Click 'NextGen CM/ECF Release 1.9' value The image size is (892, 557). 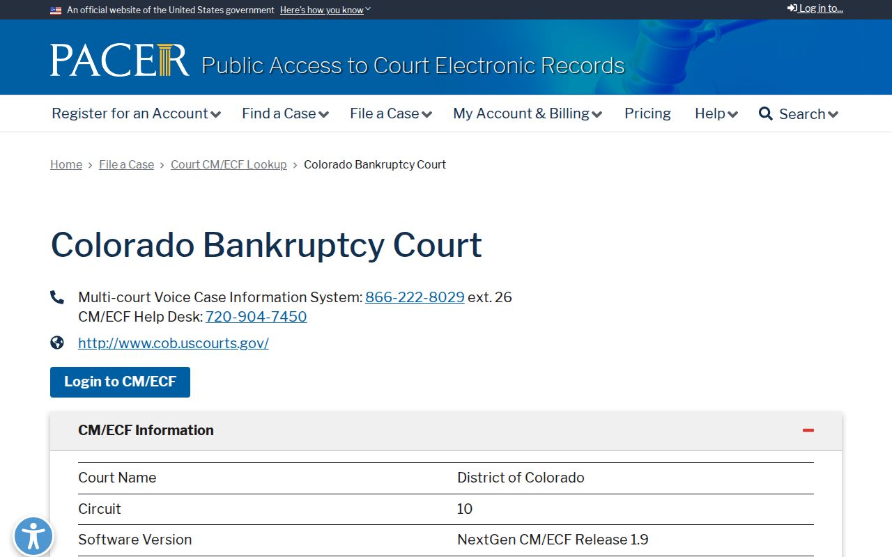click(x=553, y=540)
